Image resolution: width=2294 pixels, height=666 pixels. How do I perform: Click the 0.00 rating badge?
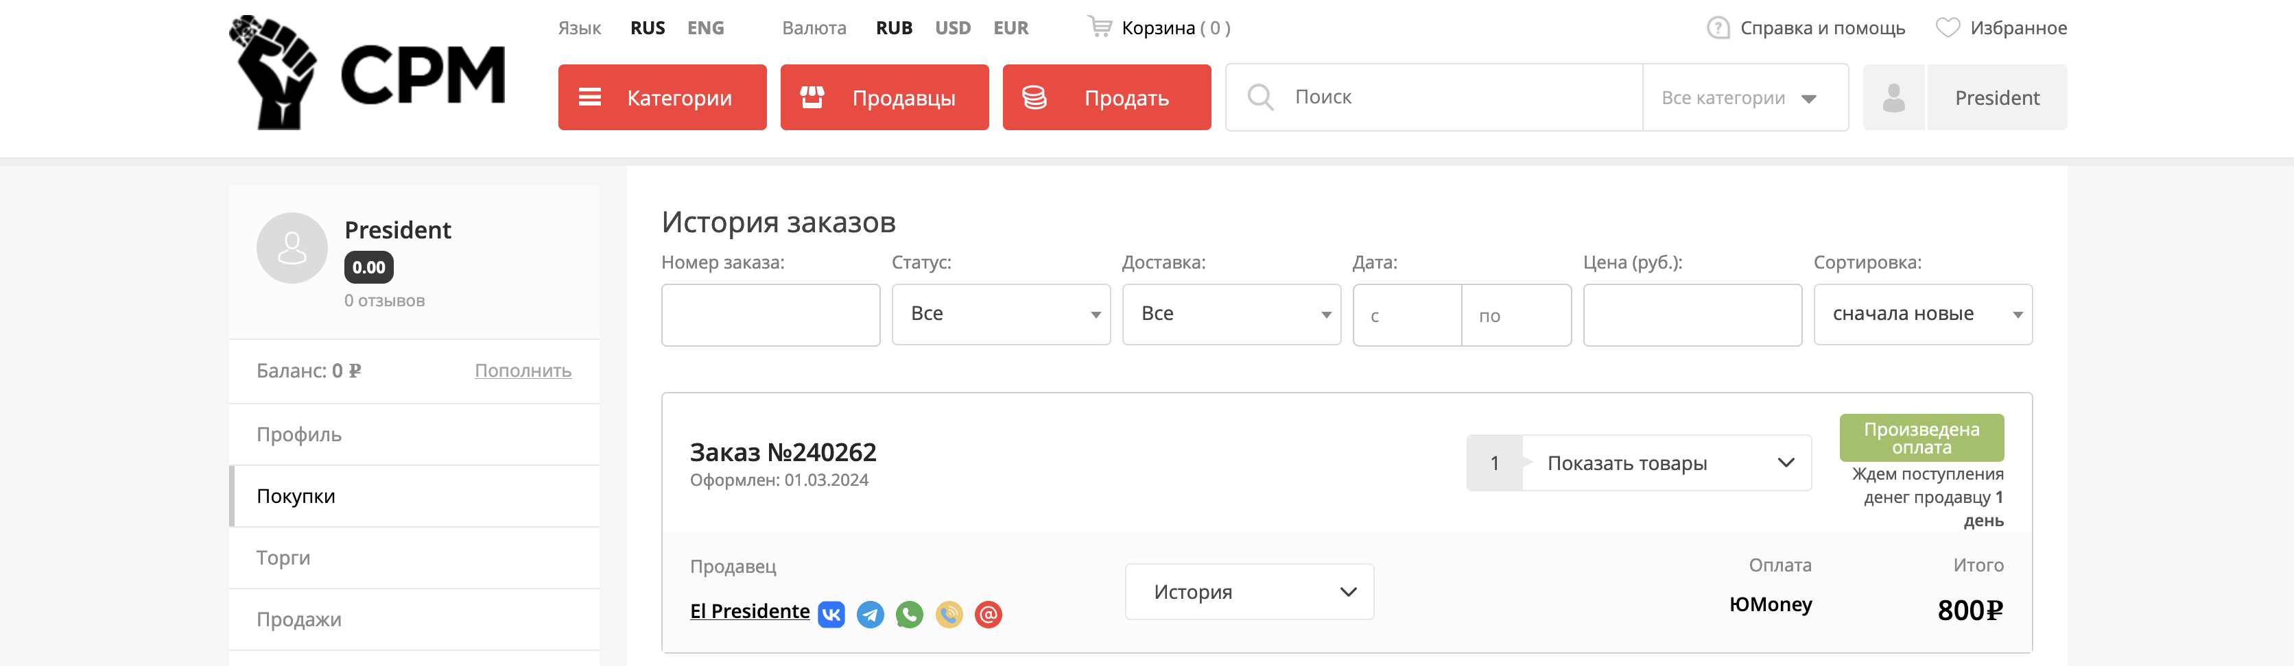point(368,268)
